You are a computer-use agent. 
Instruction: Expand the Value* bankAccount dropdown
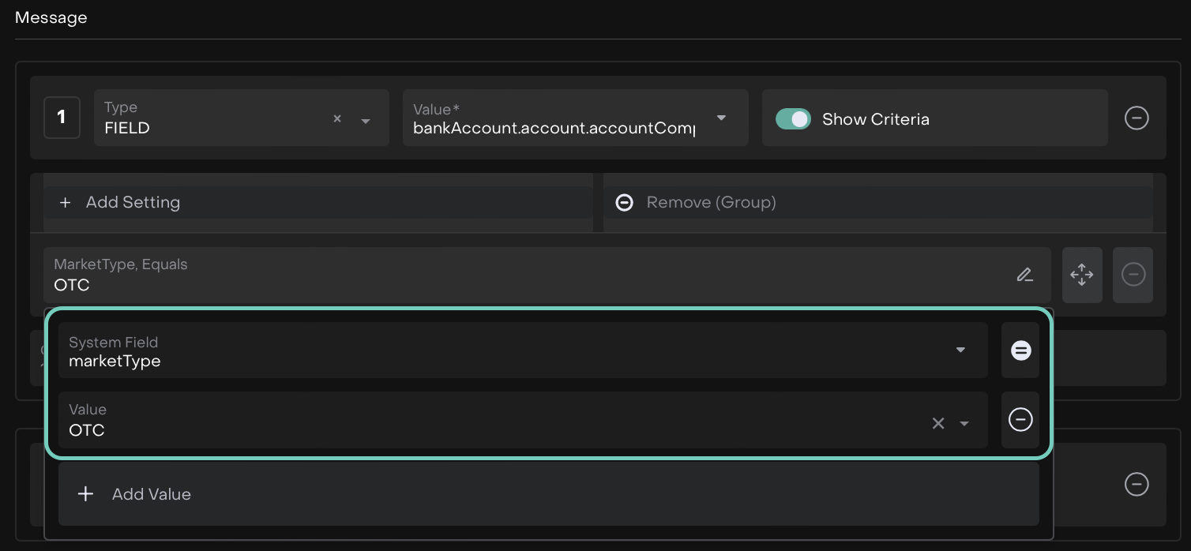click(x=721, y=118)
